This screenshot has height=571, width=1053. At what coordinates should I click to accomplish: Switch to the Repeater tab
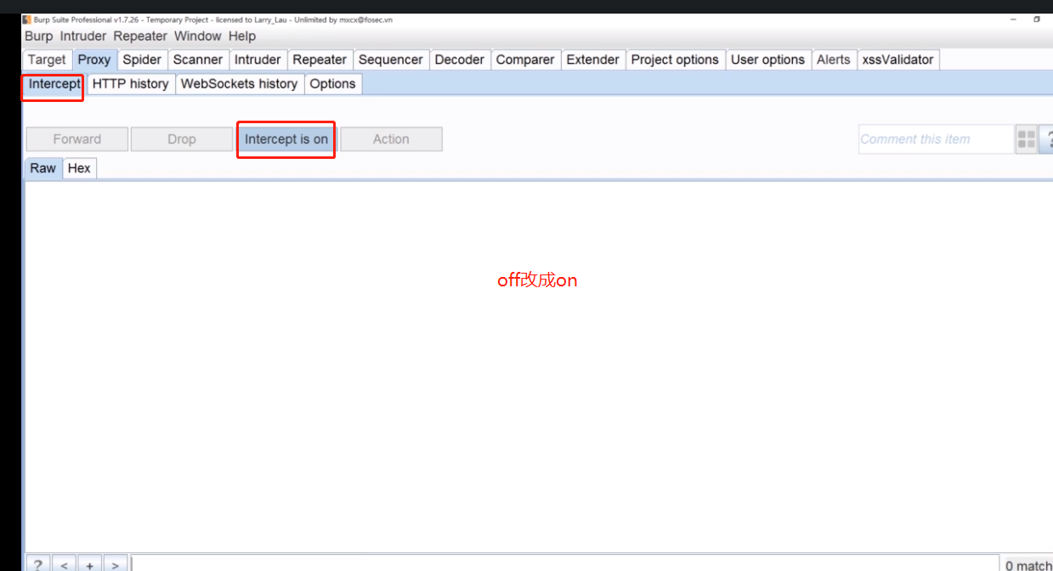(x=320, y=59)
